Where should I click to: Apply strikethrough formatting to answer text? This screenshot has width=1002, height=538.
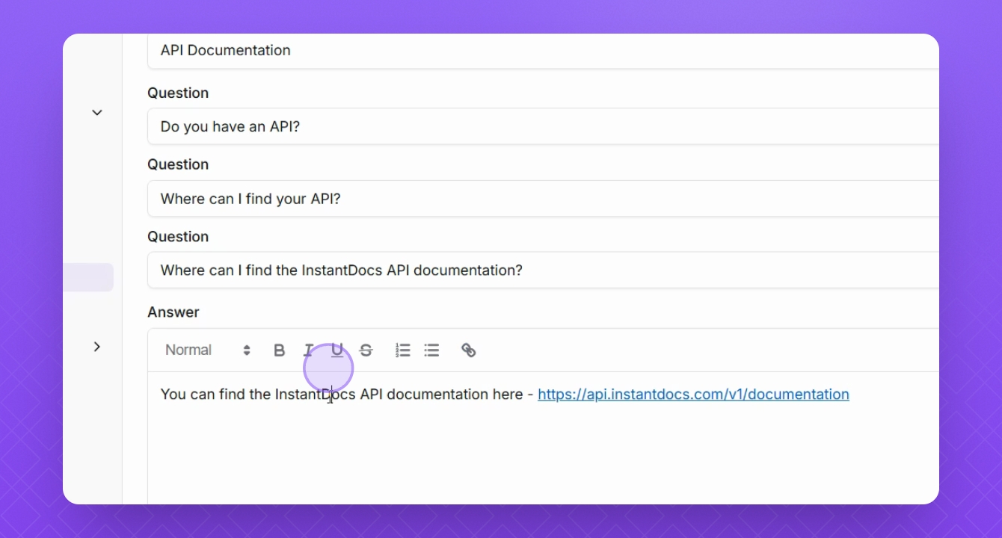pos(366,350)
